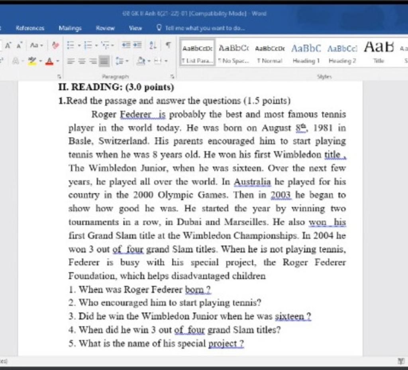Click the Increase Indent icon
The width and height of the screenshot is (408, 370).
point(137,45)
